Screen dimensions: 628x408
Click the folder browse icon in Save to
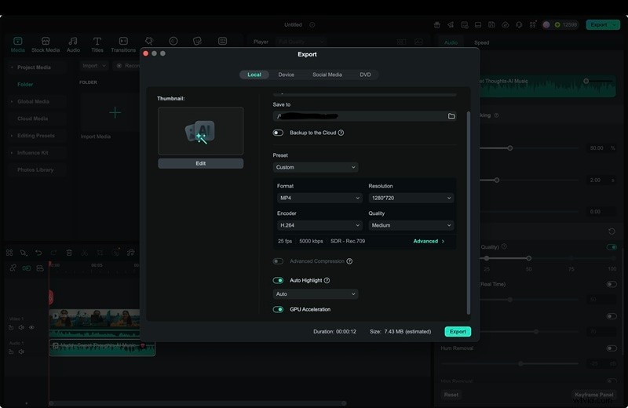451,116
